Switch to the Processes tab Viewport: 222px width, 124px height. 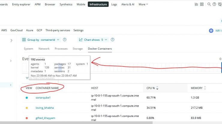tap(61, 49)
